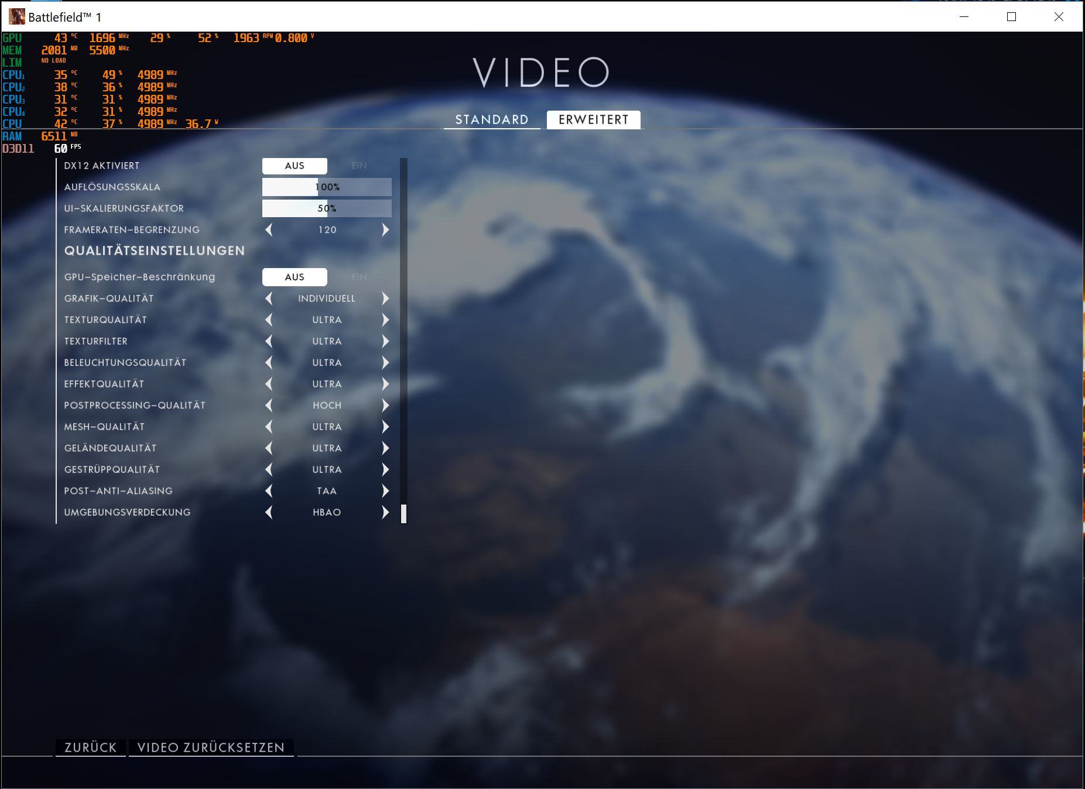Select previous Grafik-Qualität preset with left arrow
This screenshot has width=1085, height=789.
[x=269, y=299]
